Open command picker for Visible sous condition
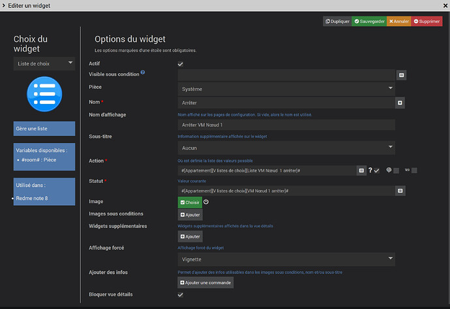Image resolution: width=450 pixels, height=309 pixels. (x=402, y=75)
